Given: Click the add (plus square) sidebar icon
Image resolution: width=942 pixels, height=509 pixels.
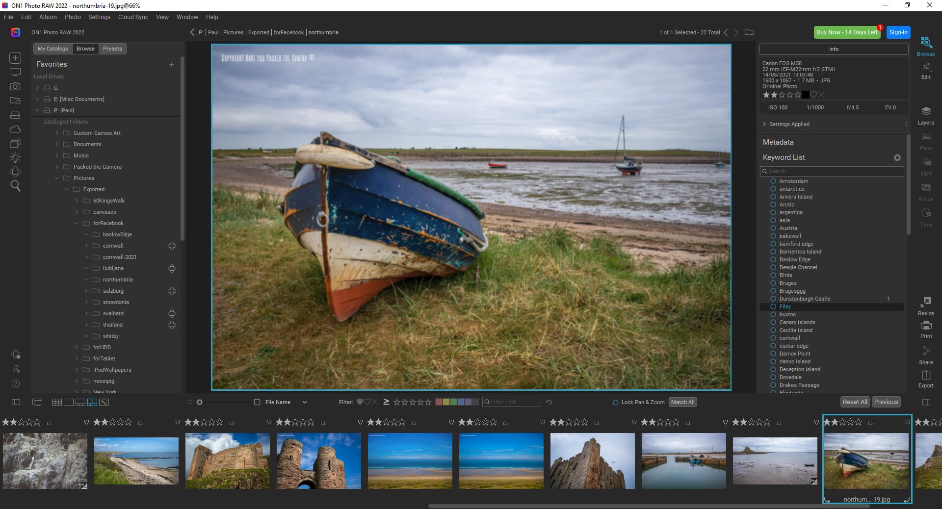Looking at the screenshot, I should click(x=15, y=58).
